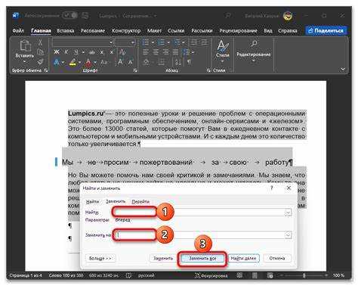Open multilevel list dropdown arrow
Image resolution: width=358 pixels, height=286 pixels.
tap(184, 42)
